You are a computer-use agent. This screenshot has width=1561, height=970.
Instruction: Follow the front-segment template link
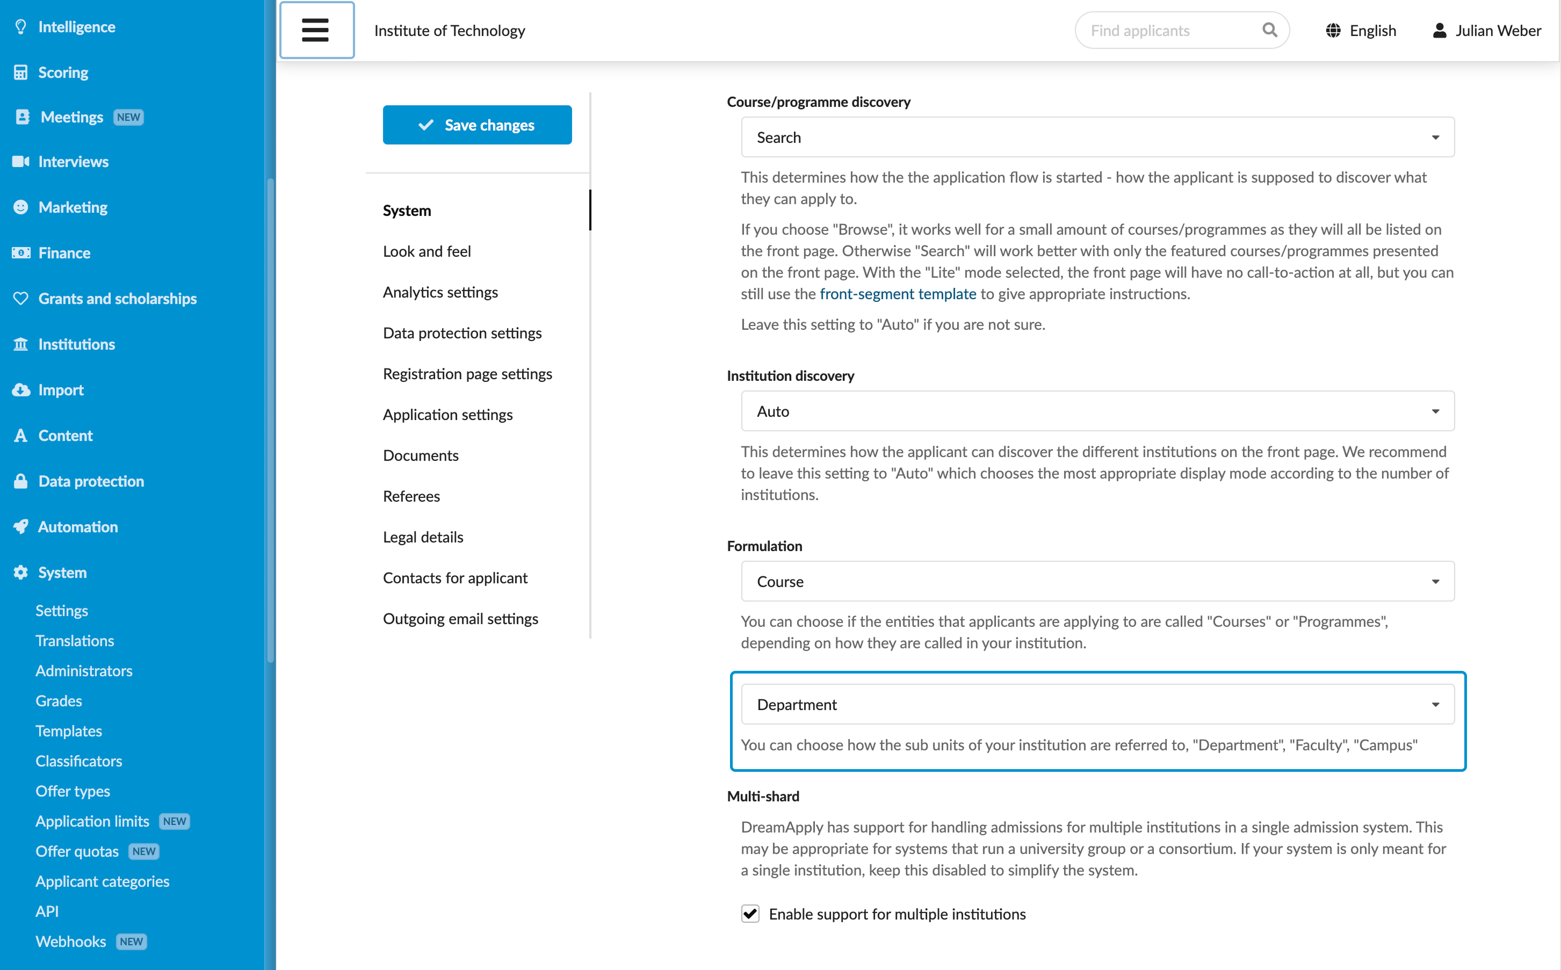898,294
